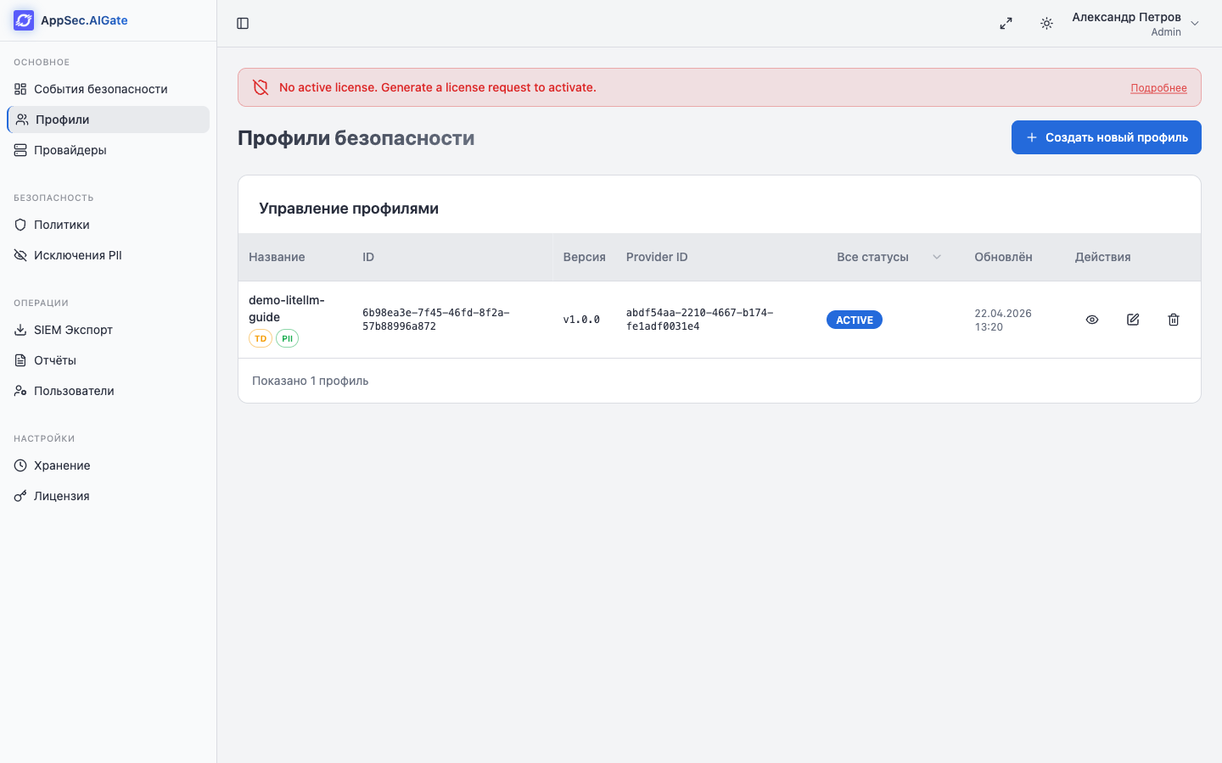This screenshot has width=1222, height=763.
Task: Click the Хранение clock icon
Action: point(20,465)
